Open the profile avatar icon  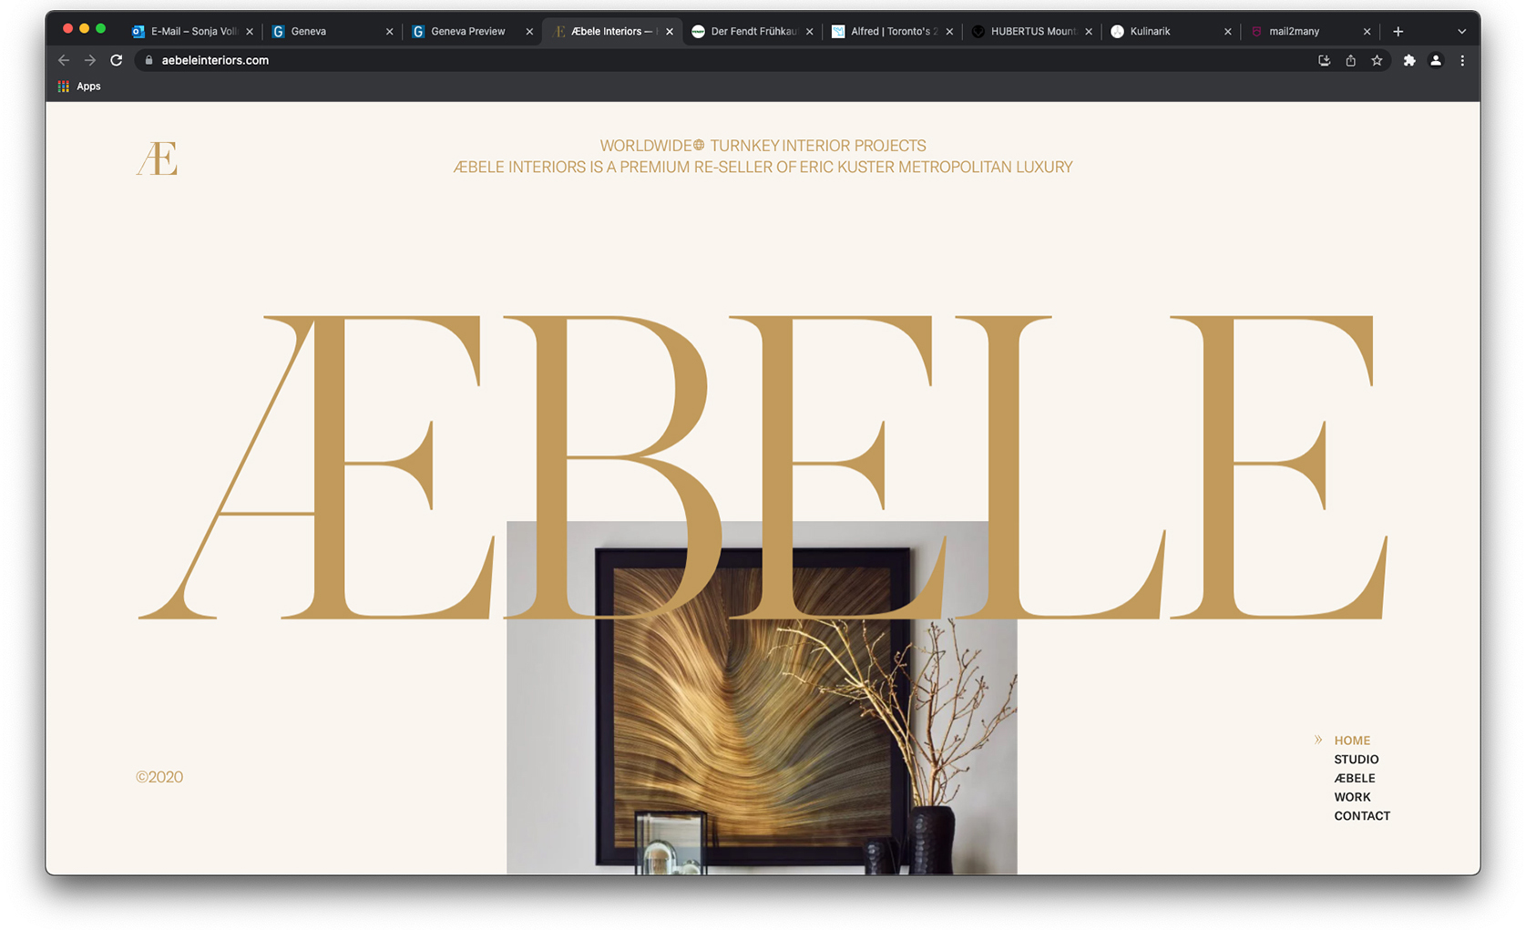(x=1436, y=60)
